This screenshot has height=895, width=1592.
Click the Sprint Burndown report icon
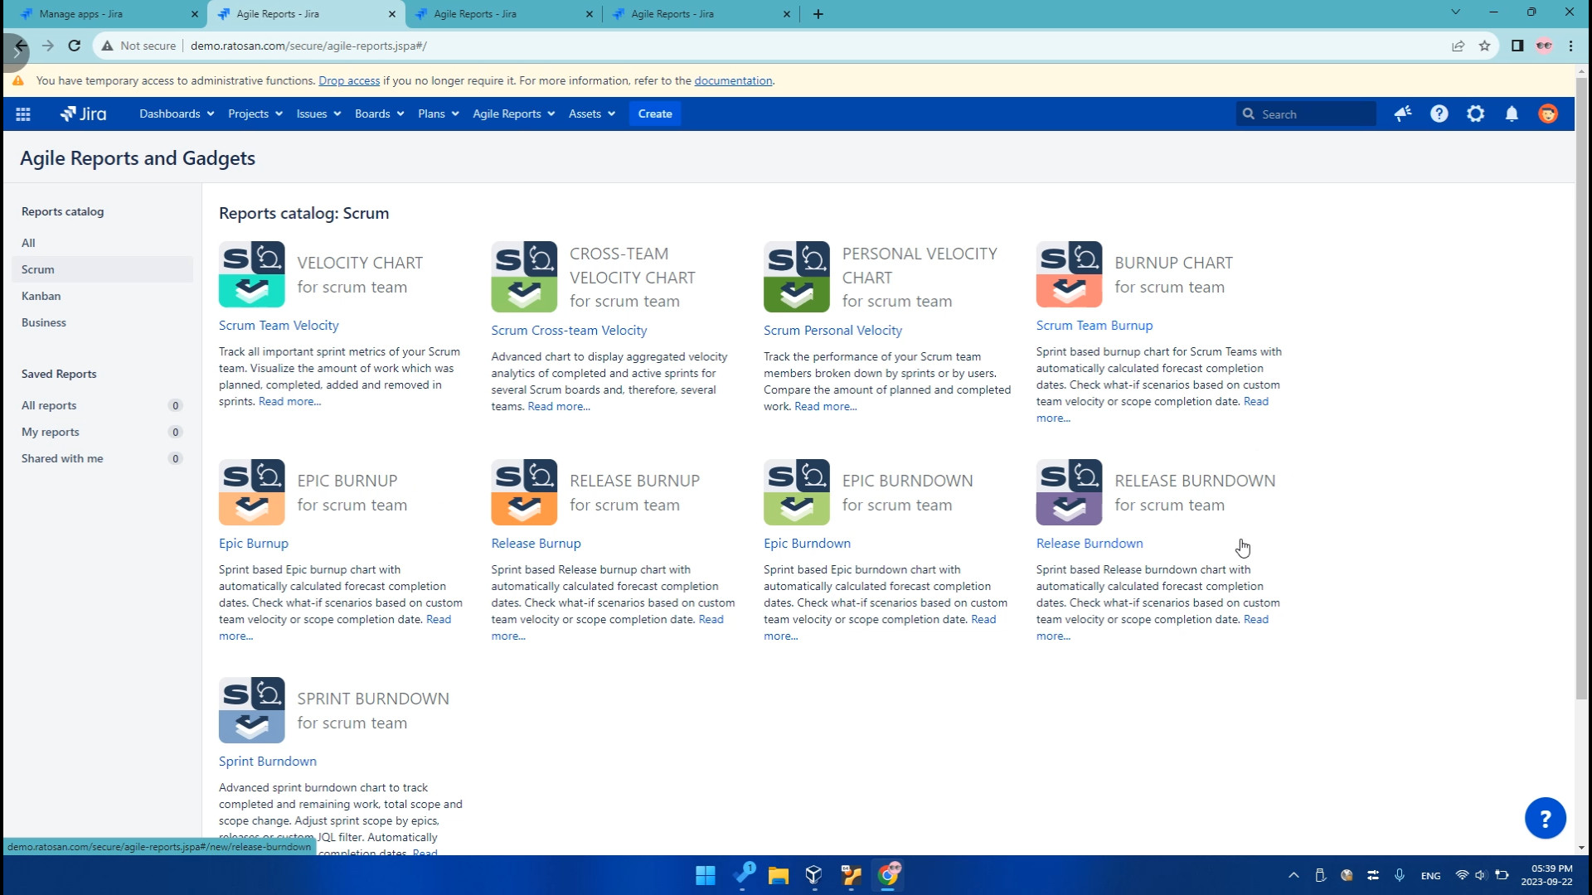tap(252, 710)
